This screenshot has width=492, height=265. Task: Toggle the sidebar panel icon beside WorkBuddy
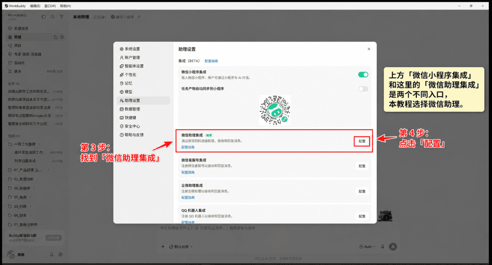[x=44, y=17]
